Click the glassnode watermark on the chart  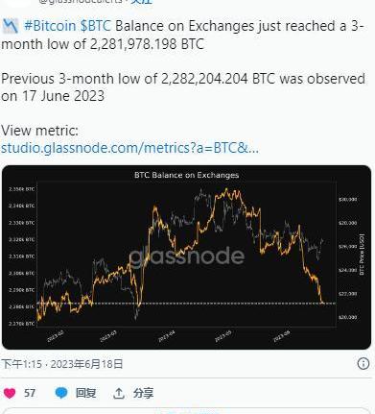[186, 256]
